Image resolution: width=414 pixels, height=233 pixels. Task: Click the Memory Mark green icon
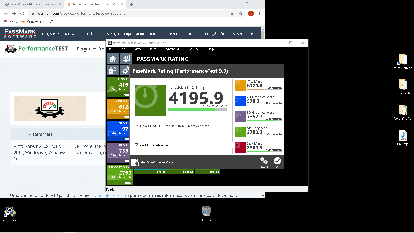(x=240, y=132)
